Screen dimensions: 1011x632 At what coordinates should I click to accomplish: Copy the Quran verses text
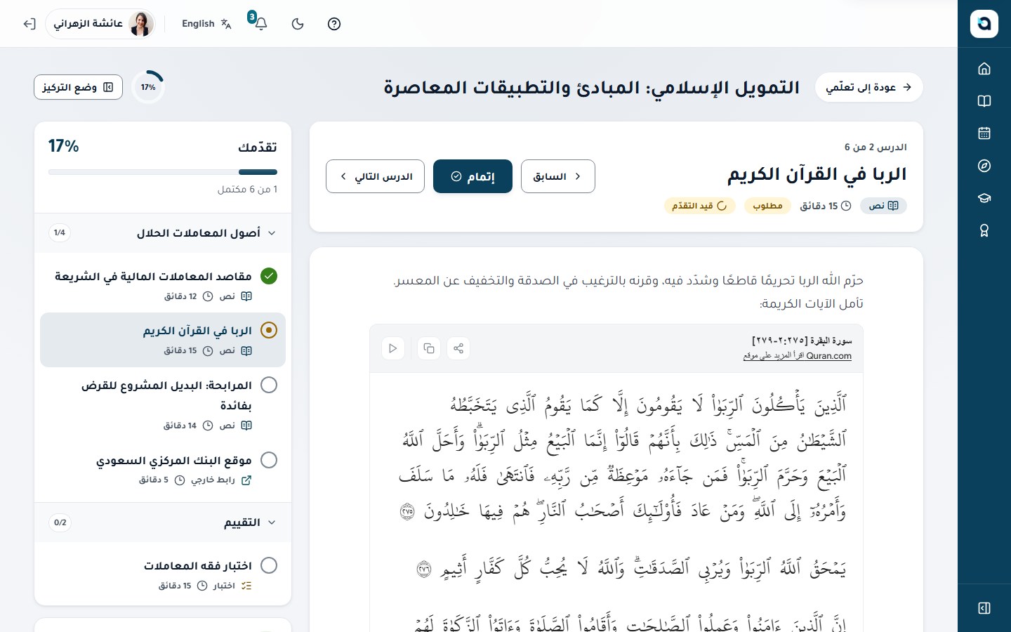pos(429,348)
